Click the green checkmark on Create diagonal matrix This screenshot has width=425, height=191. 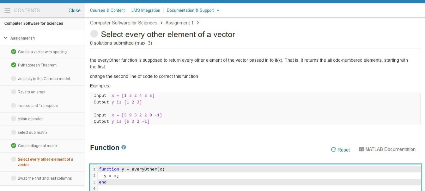14,145
